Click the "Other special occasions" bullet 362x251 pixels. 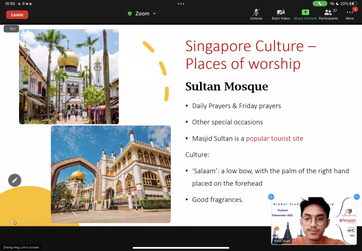click(227, 122)
